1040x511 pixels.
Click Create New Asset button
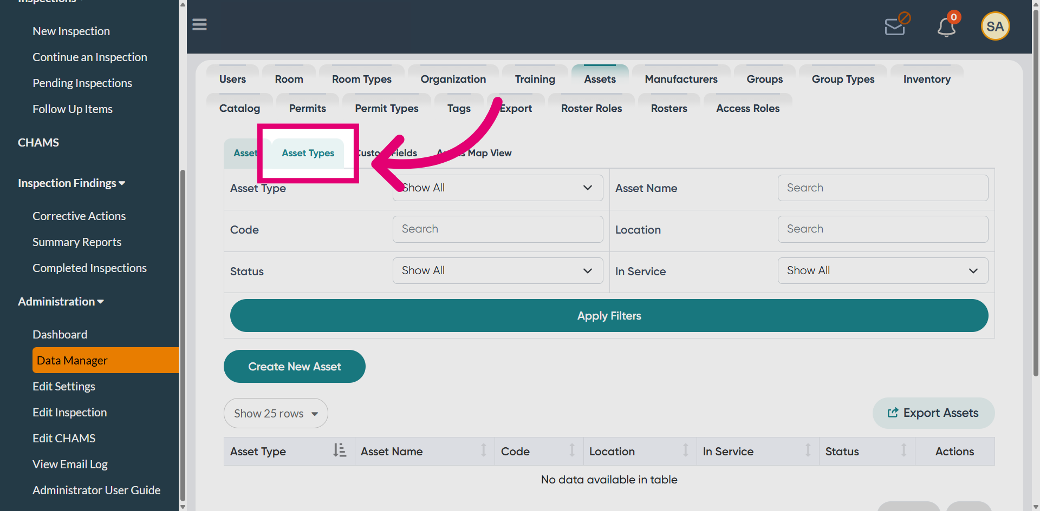pyautogui.click(x=294, y=367)
